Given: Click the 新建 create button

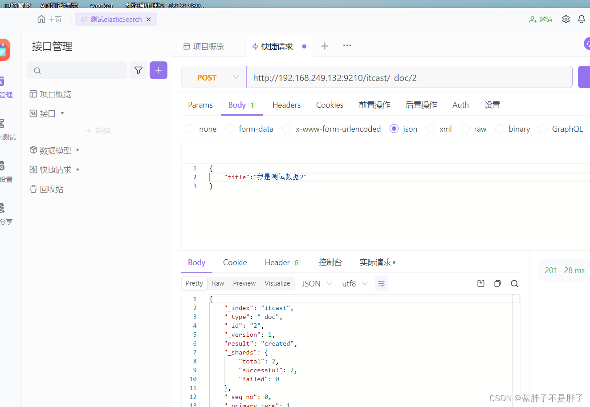Looking at the screenshot, I should (99, 131).
